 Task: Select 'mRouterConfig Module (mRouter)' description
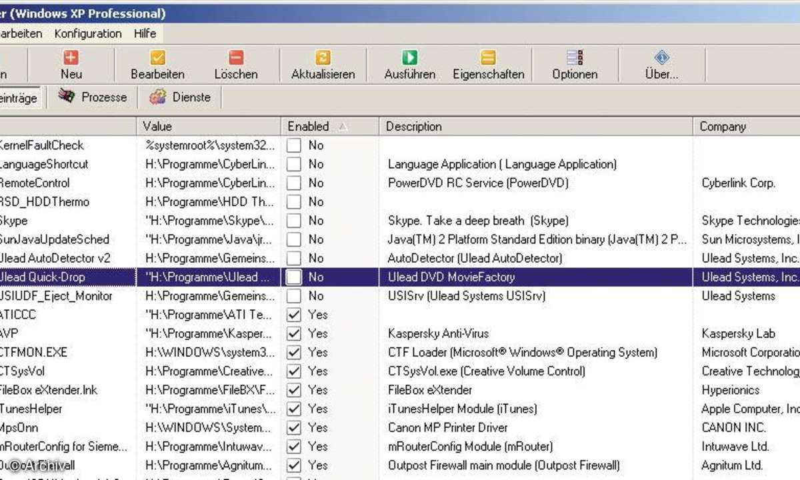[470, 446]
